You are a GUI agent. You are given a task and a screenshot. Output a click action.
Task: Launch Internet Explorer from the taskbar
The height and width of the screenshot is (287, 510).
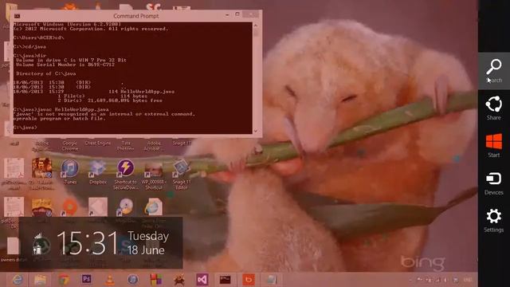[x=18, y=280]
